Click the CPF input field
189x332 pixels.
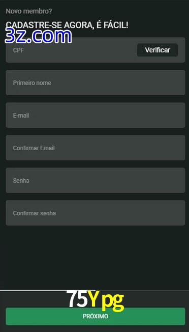coord(72,50)
